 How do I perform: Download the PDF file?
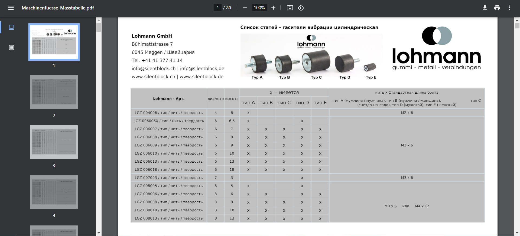click(x=485, y=8)
